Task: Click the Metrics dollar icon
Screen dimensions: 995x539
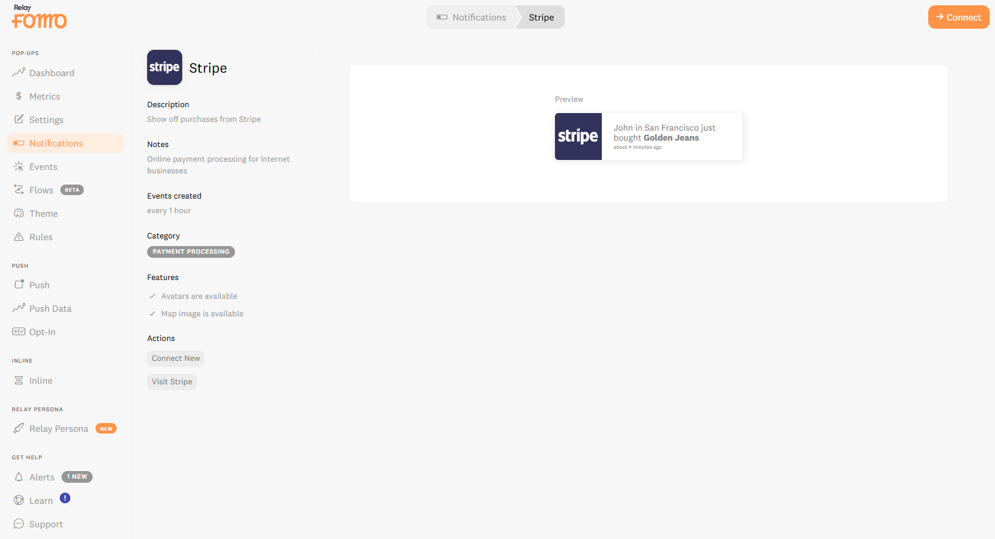Action: coord(19,96)
